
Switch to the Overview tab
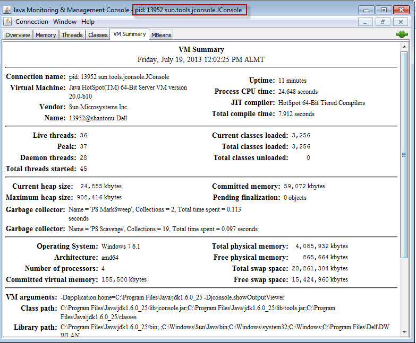click(18, 35)
